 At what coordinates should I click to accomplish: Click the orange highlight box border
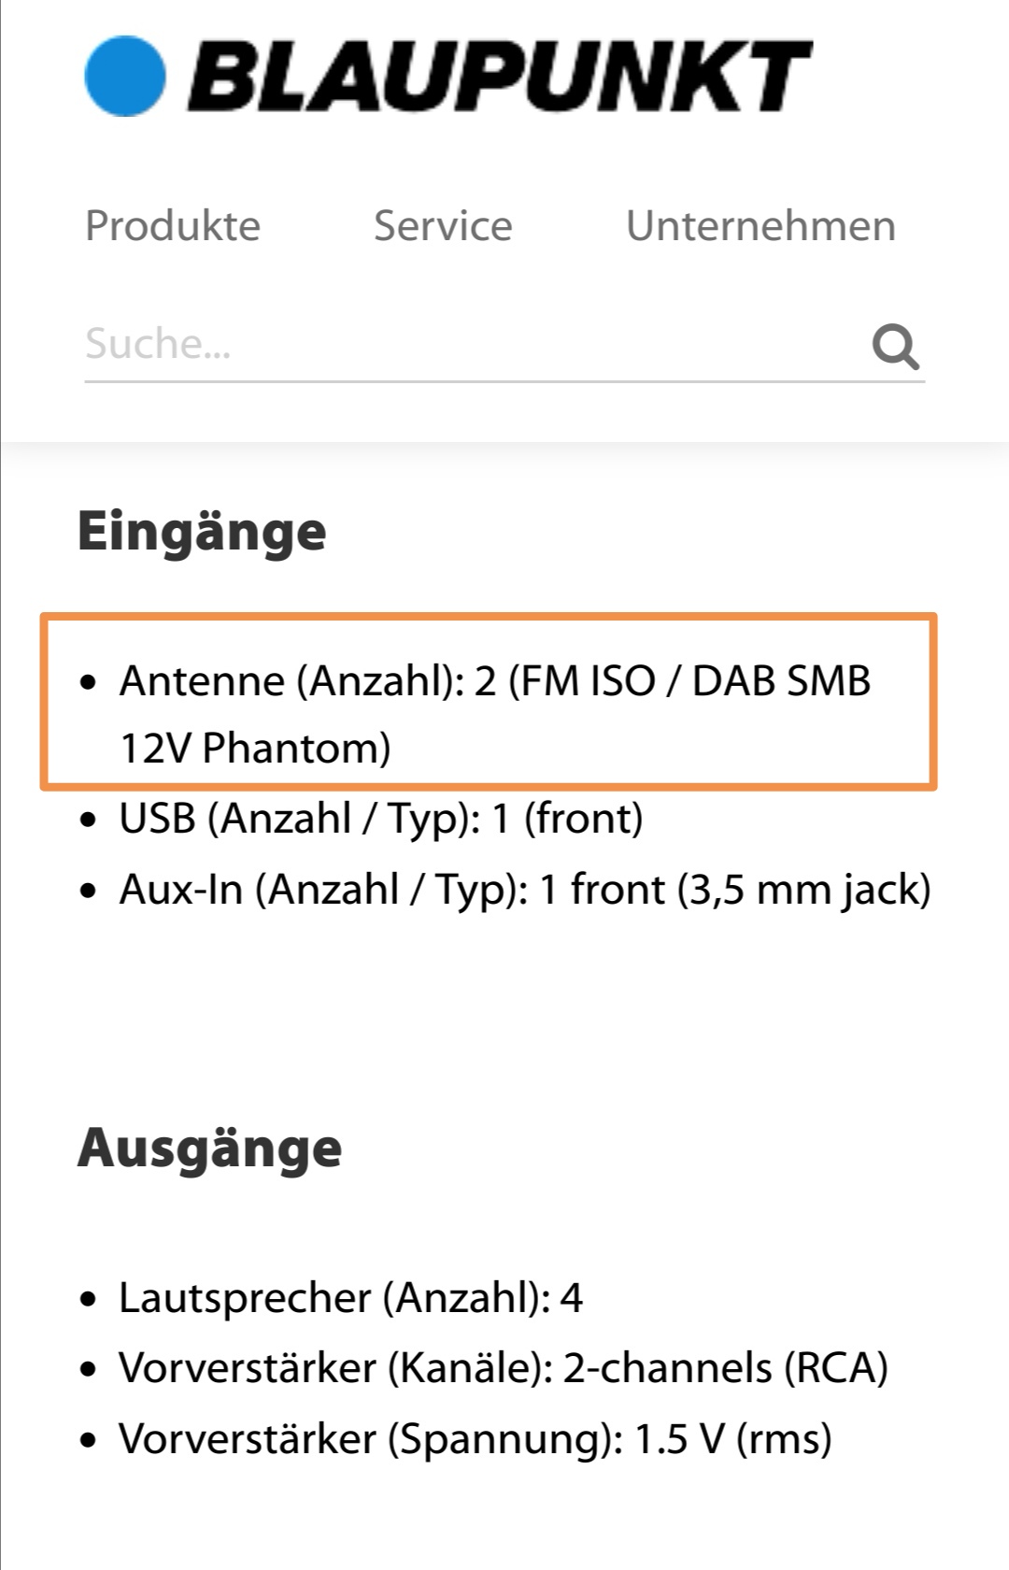point(489,616)
